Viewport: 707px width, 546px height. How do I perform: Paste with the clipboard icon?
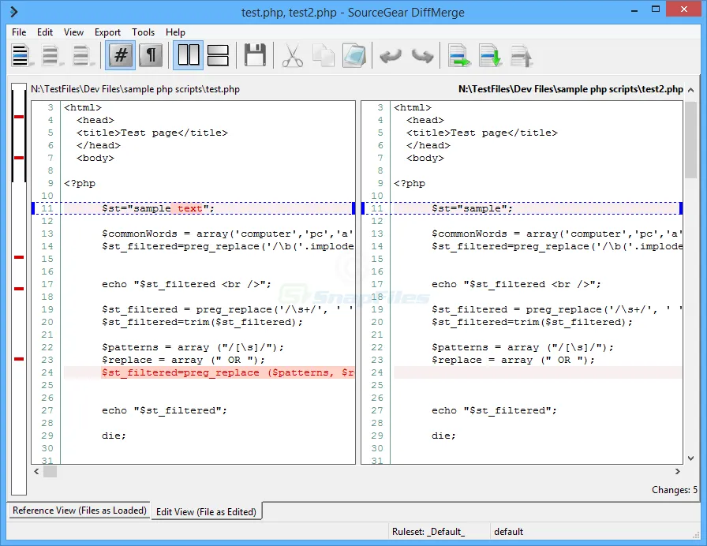[x=354, y=55]
